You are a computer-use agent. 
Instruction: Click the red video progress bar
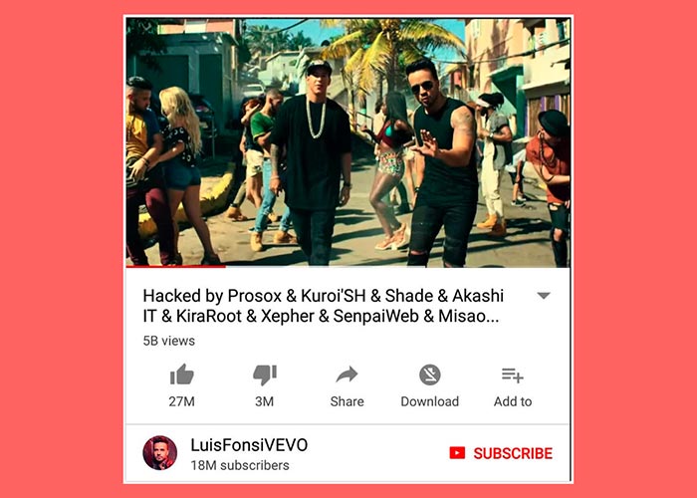pos(175,266)
